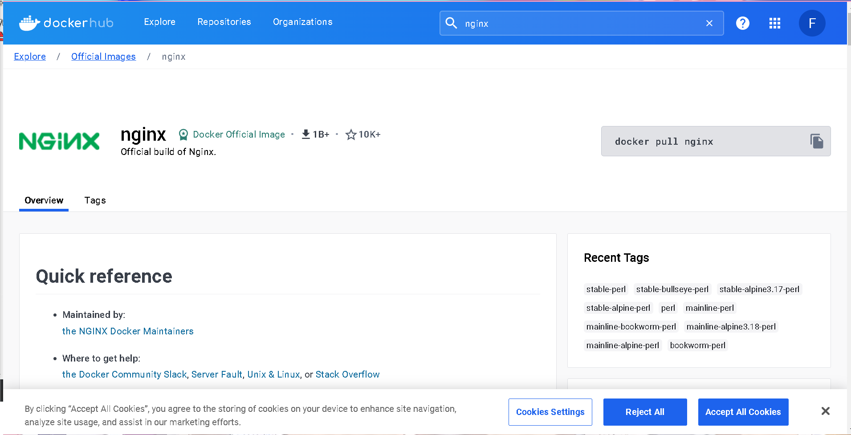This screenshot has width=851, height=435.
Task: Select the Overview tab
Action: coord(44,200)
